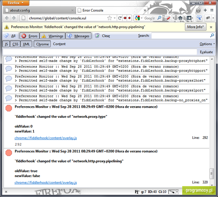This screenshot has height=197, width=218.
Task: Go forward with the Forward arrow
Action: point(14,18)
